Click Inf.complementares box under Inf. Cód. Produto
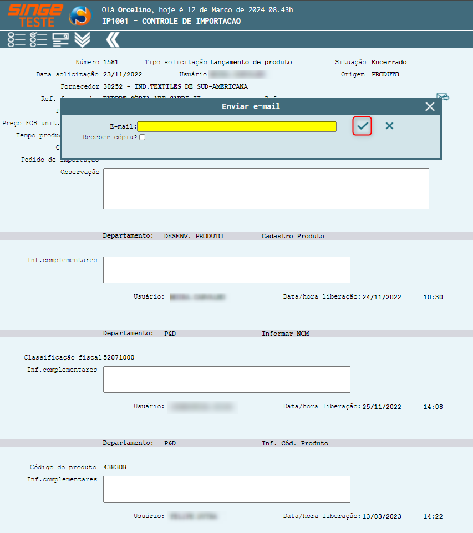This screenshot has height=533, width=473. 226,489
